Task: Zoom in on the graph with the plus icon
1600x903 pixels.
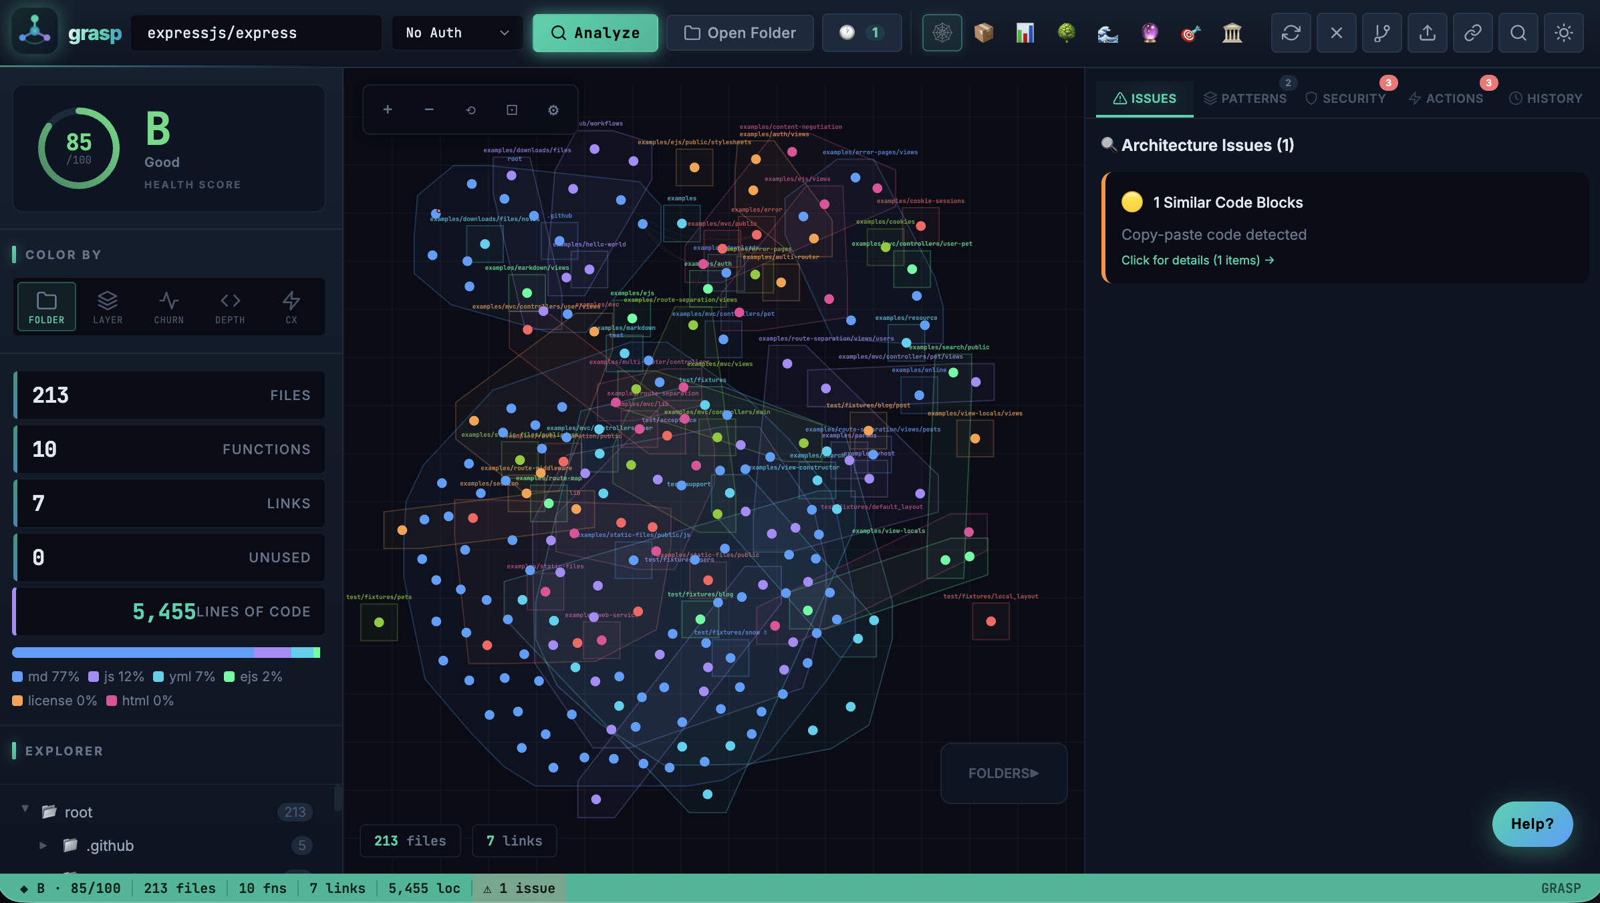Action: pyautogui.click(x=388, y=109)
